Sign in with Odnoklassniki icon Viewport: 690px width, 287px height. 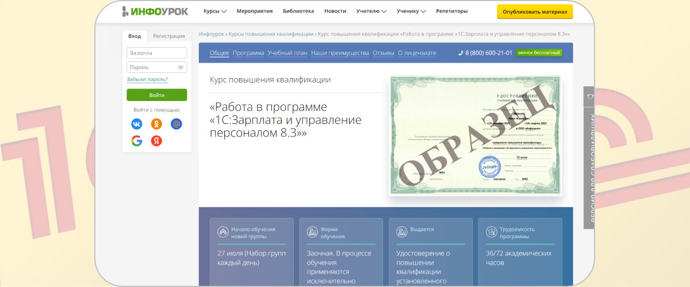click(156, 123)
